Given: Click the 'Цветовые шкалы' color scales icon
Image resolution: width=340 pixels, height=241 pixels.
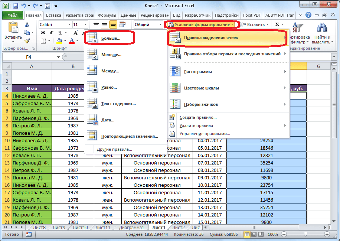Looking at the screenshot, I should click(x=175, y=88).
